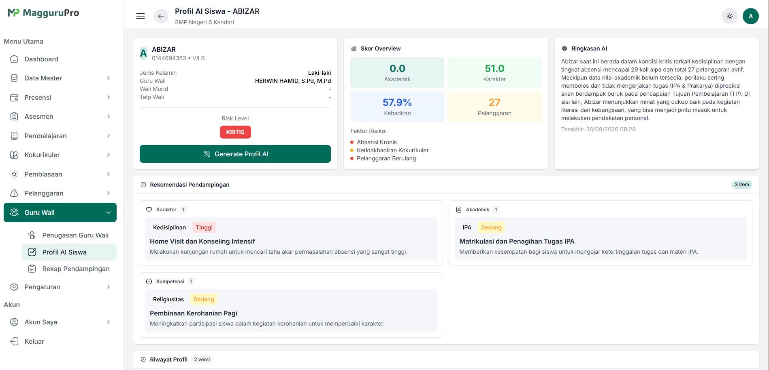Open Matrikulasi dan Penagihan Tugas IPA card
The image size is (769, 370).
[x=601, y=239]
